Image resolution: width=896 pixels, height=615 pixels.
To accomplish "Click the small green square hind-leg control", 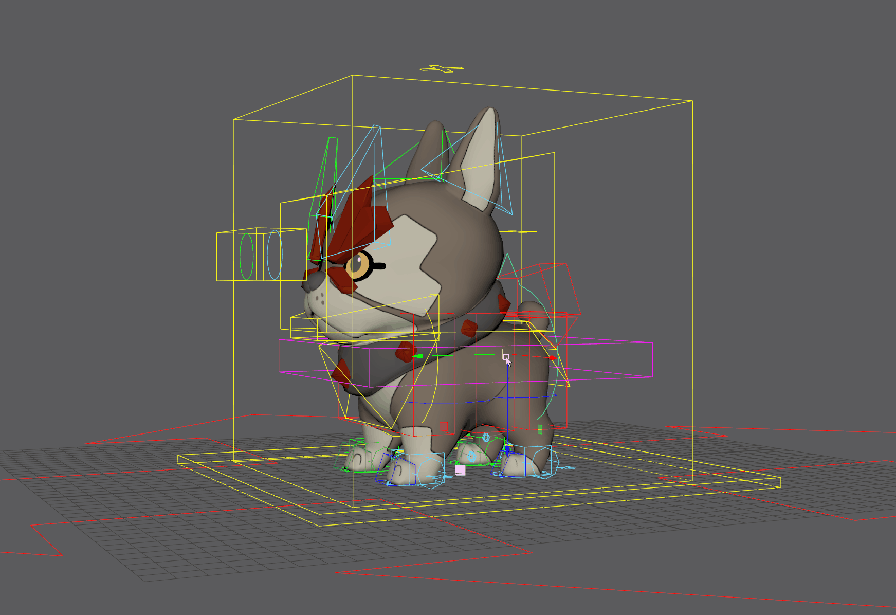I will click(x=540, y=429).
